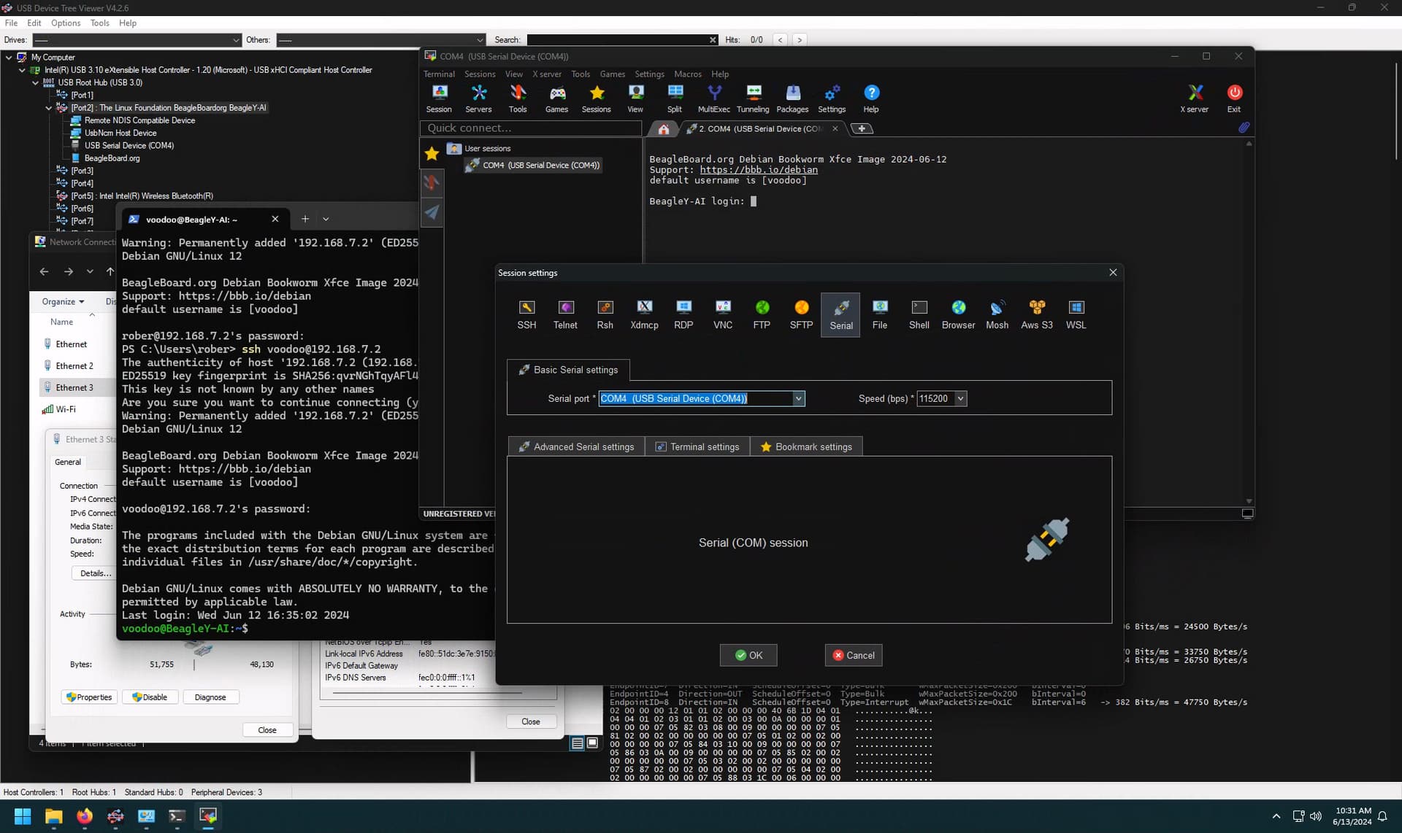Screen dimensions: 1402x833
Task: Click Details button in Ethernet 3 Status
Action: [x=96, y=573]
